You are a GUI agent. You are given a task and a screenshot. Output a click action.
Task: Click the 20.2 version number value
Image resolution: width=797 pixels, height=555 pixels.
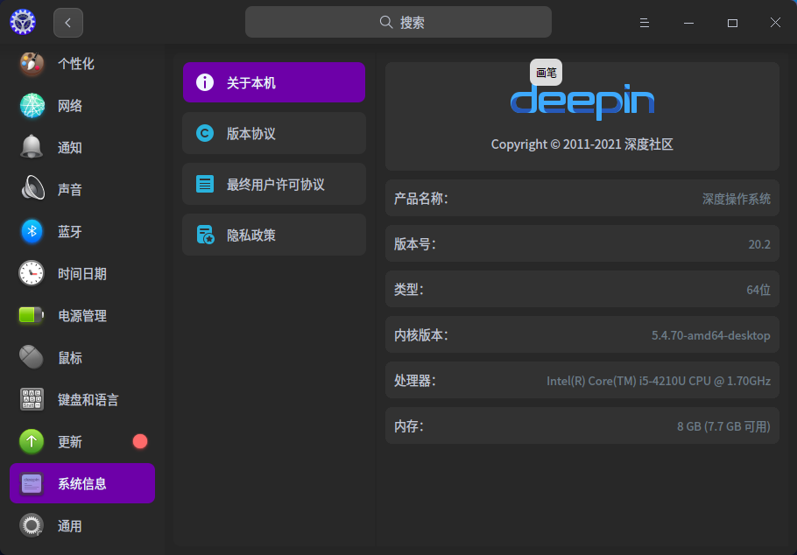coord(759,244)
